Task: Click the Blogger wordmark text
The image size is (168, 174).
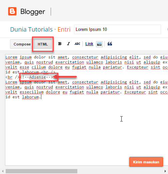Action: [x=33, y=12]
